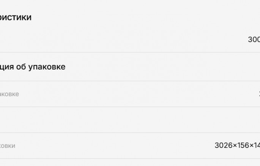Click the "3026×156×14" dimensions value
Screen dimensions: 260x166
click(238, 145)
